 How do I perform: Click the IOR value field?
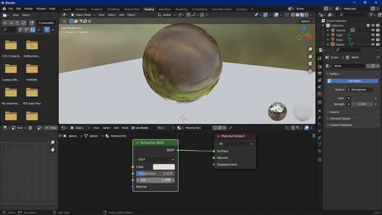click(x=155, y=180)
